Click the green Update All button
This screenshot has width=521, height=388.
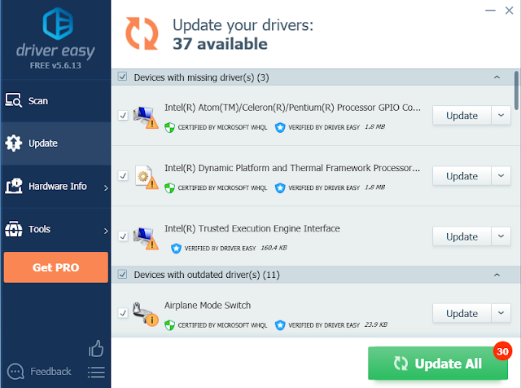click(x=438, y=363)
